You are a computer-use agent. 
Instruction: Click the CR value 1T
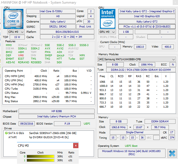pos(172,132)
